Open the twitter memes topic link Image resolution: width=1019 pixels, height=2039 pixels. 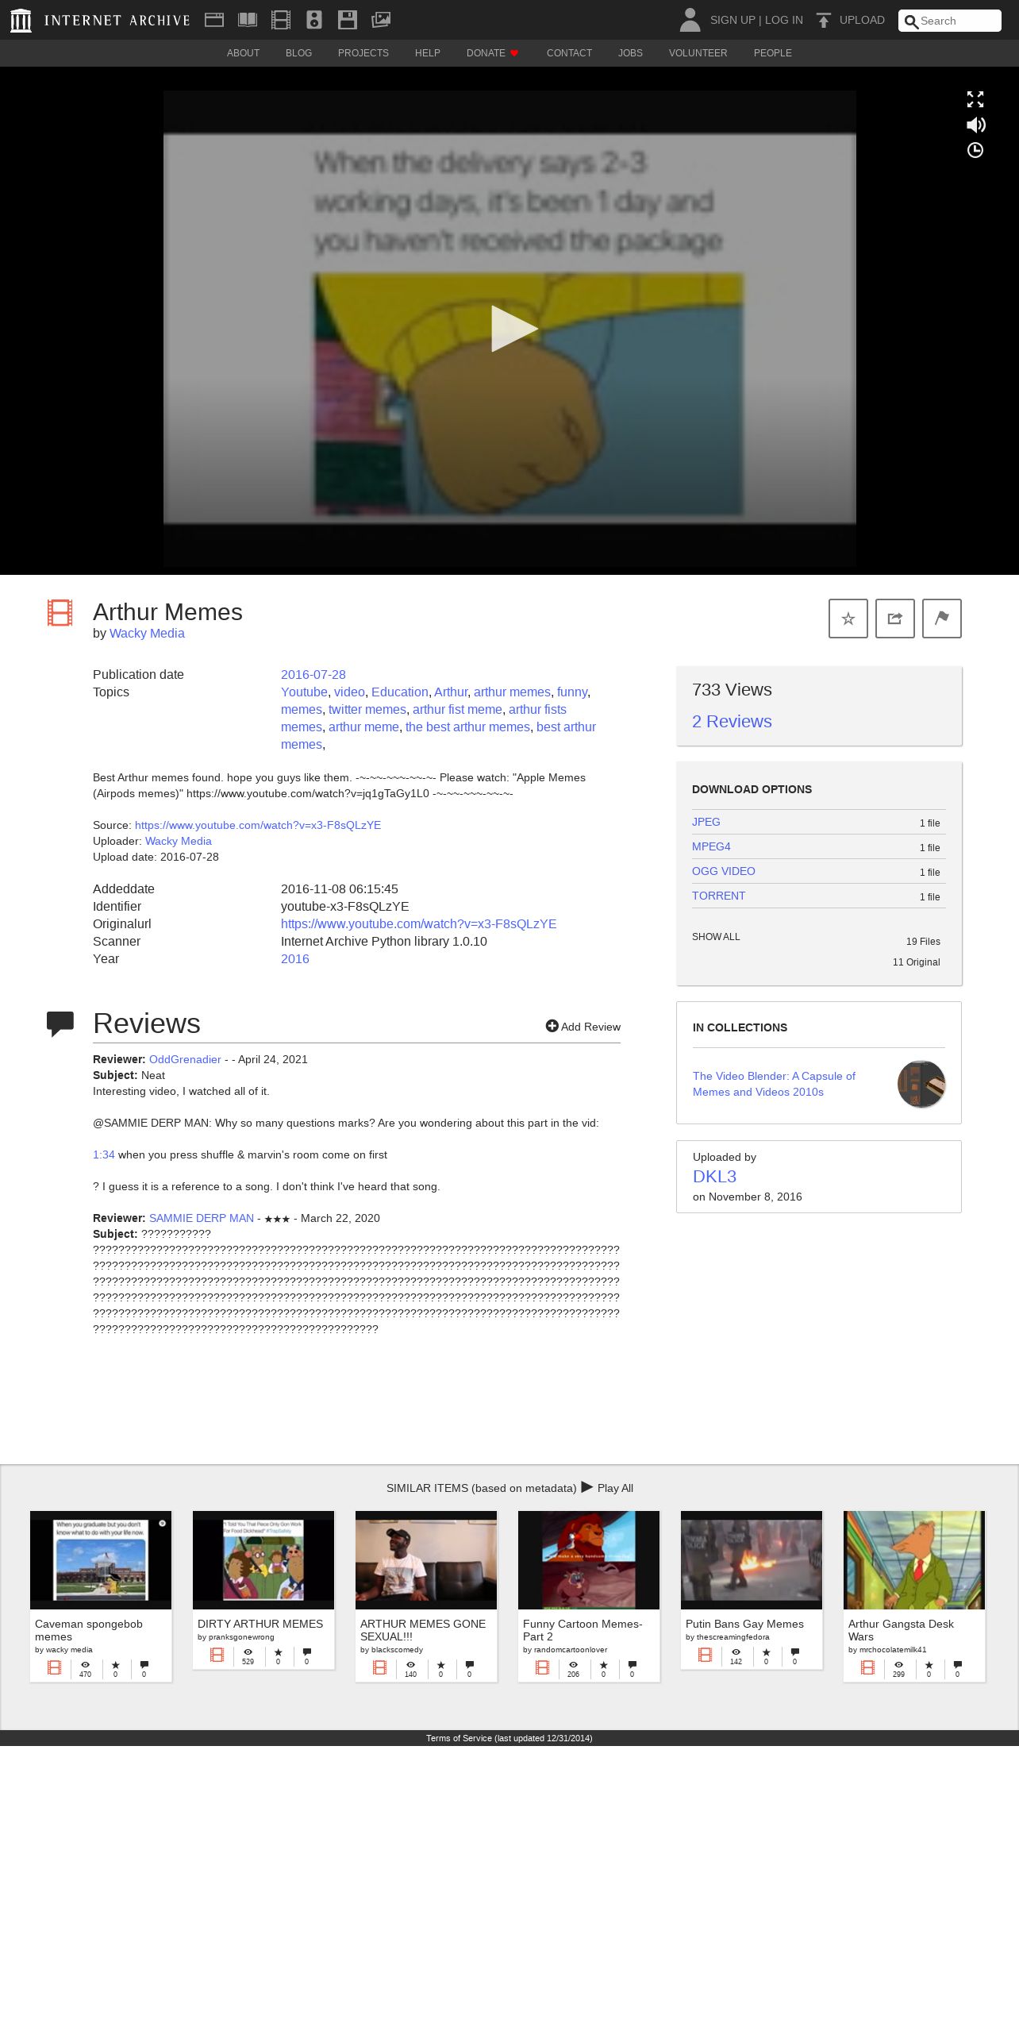pyautogui.click(x=367, y=710)
